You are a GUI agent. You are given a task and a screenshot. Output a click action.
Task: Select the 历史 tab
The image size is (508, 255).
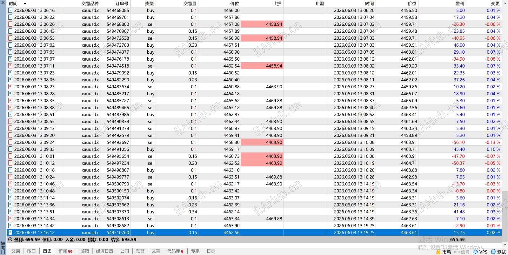pos(47,251)
